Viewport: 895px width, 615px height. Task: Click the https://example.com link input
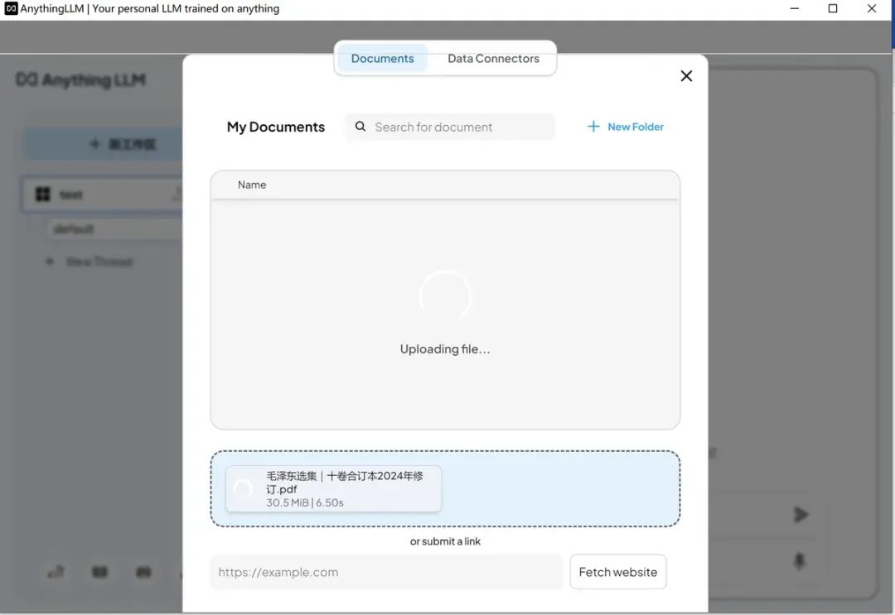click(386, 572)
